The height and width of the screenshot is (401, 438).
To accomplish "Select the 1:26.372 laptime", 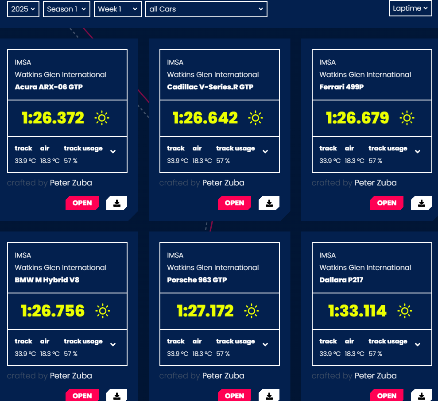I will coord(53,118).
